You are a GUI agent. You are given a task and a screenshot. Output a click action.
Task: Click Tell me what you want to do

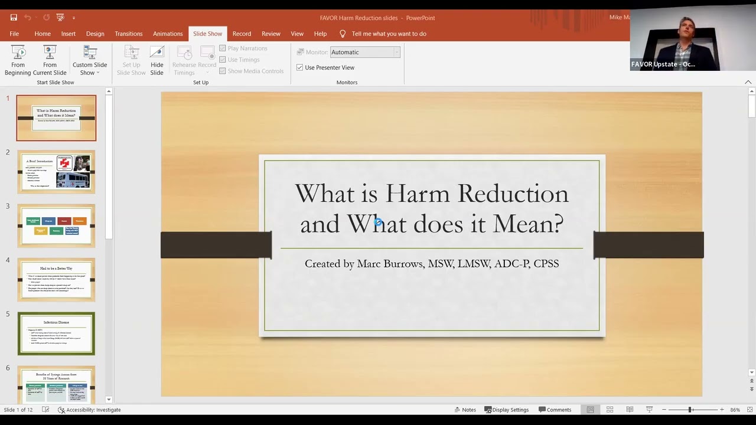[389, 34]
